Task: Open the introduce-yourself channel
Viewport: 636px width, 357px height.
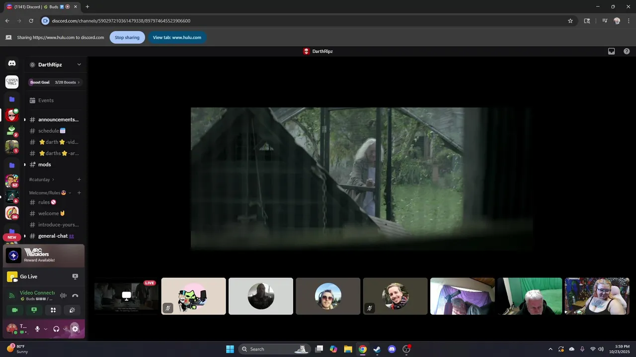Action: click(x=56, y=225)
